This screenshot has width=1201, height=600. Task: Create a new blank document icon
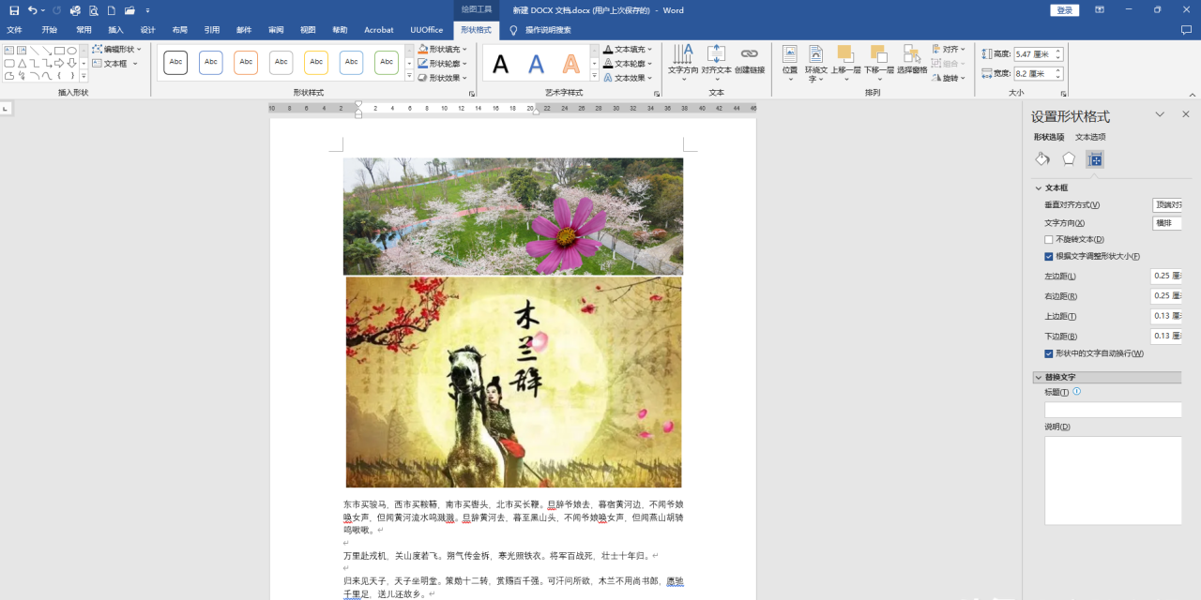[x=112, y=10]
